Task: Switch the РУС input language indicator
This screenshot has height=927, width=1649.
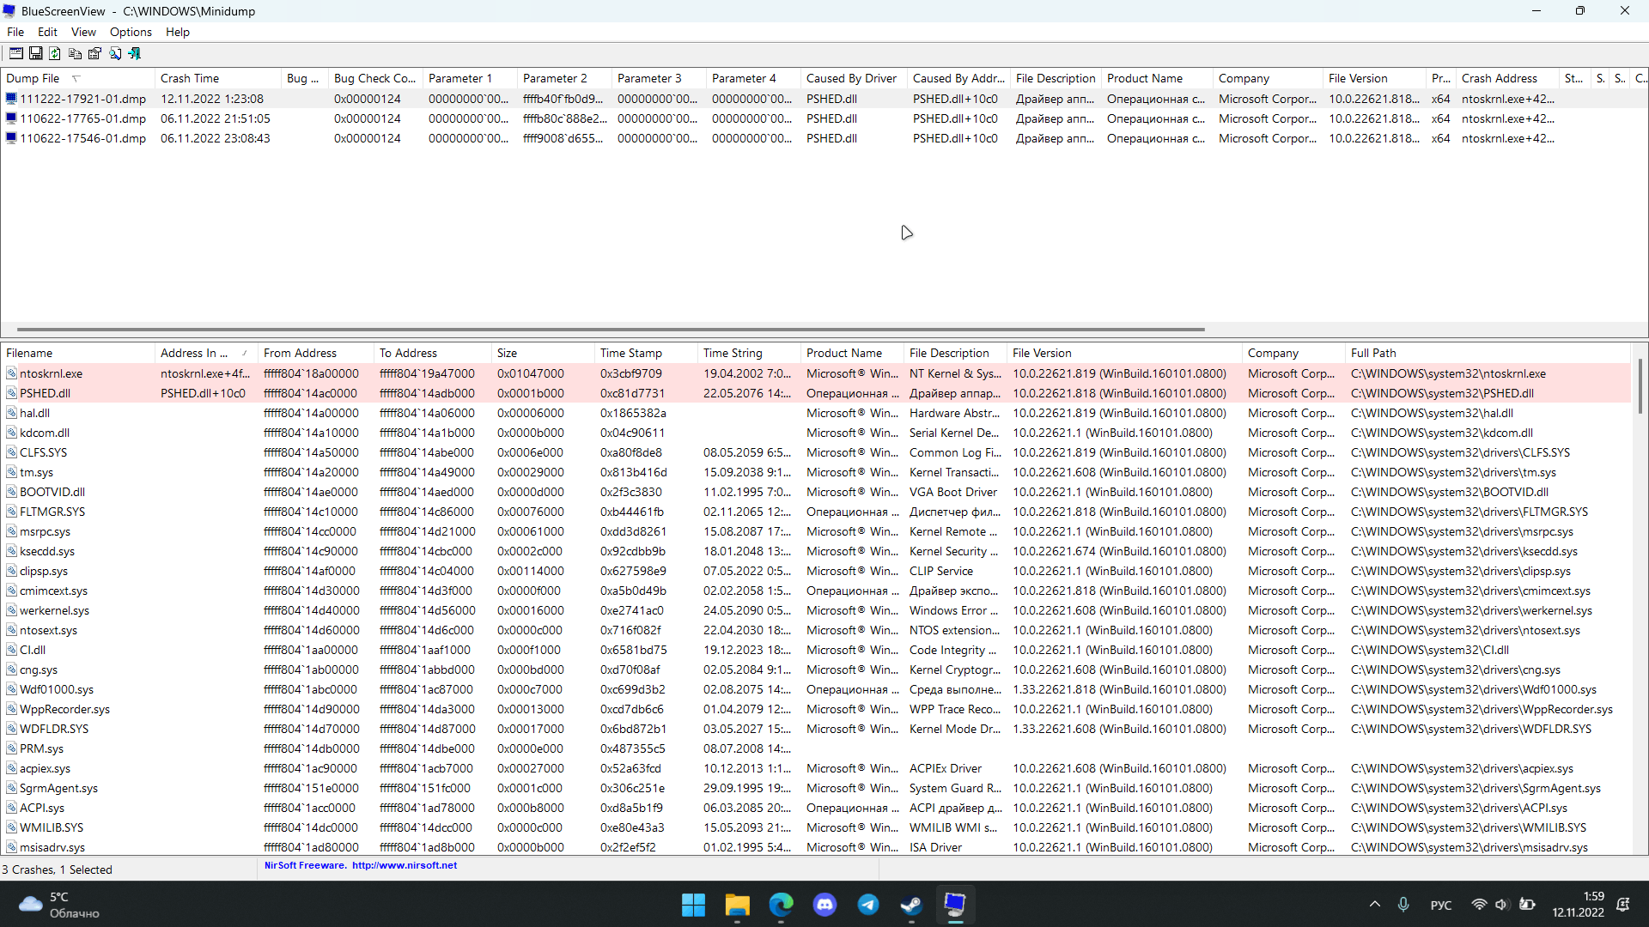Action: (x=1441, y=905)
